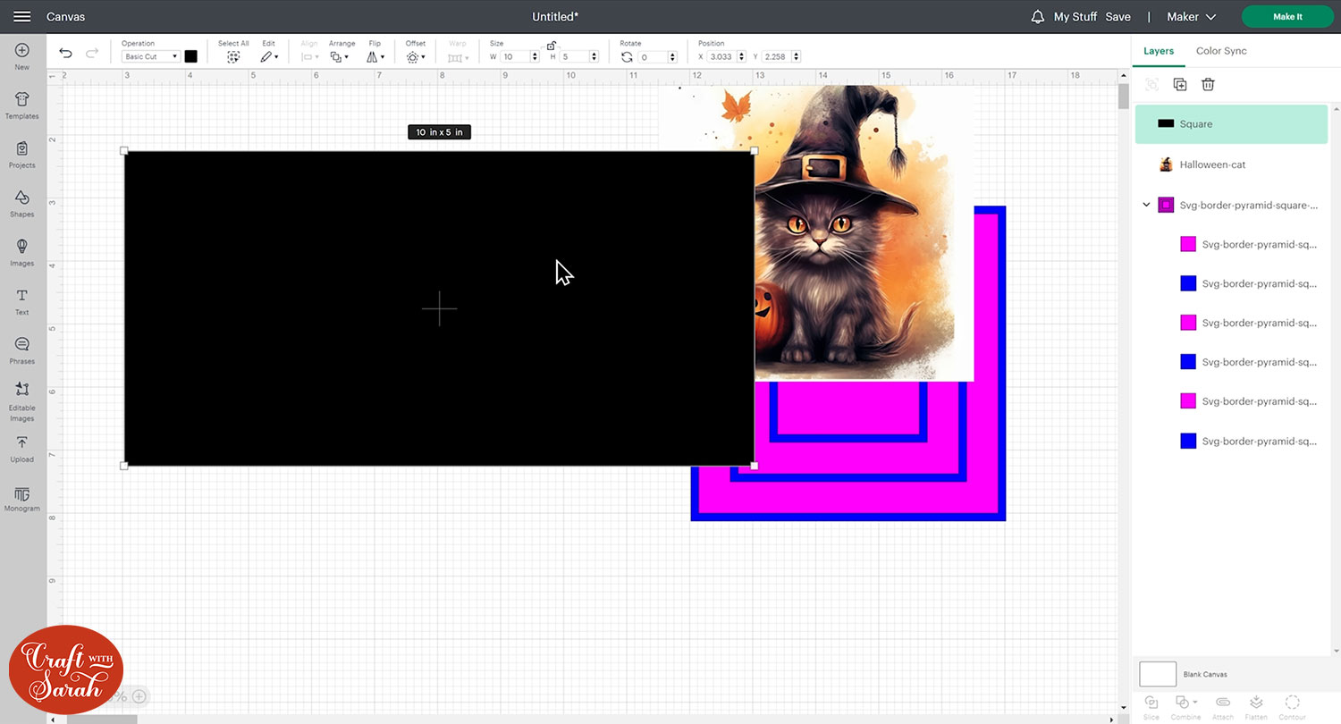The width and height of the screenshot is (1341, 724).
Task: Click the Position Y stepper arrows
Action: coord(796,57)
